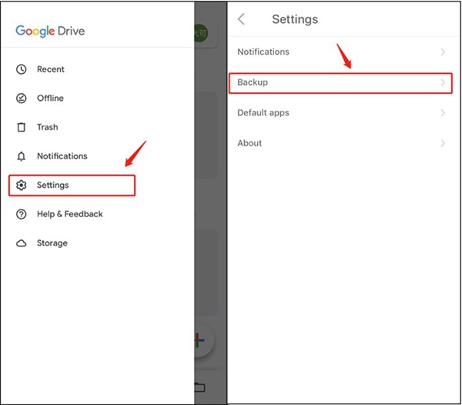This screenshot has height=405, width=462.
Task: Click the Settings page title
Action: tap(295, 19)
